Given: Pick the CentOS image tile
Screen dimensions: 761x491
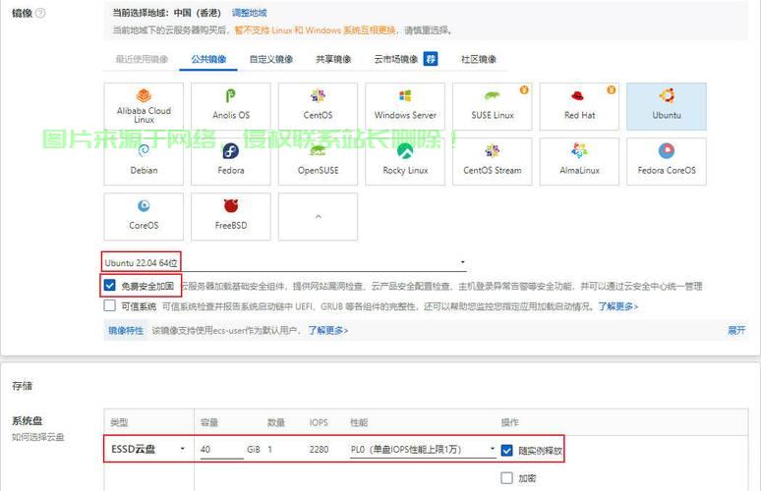Looking at the screenshot, I should pos(318,106).
